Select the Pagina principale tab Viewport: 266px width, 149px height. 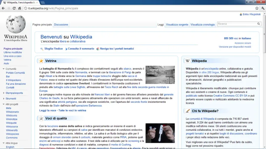(x=42, y=24)
